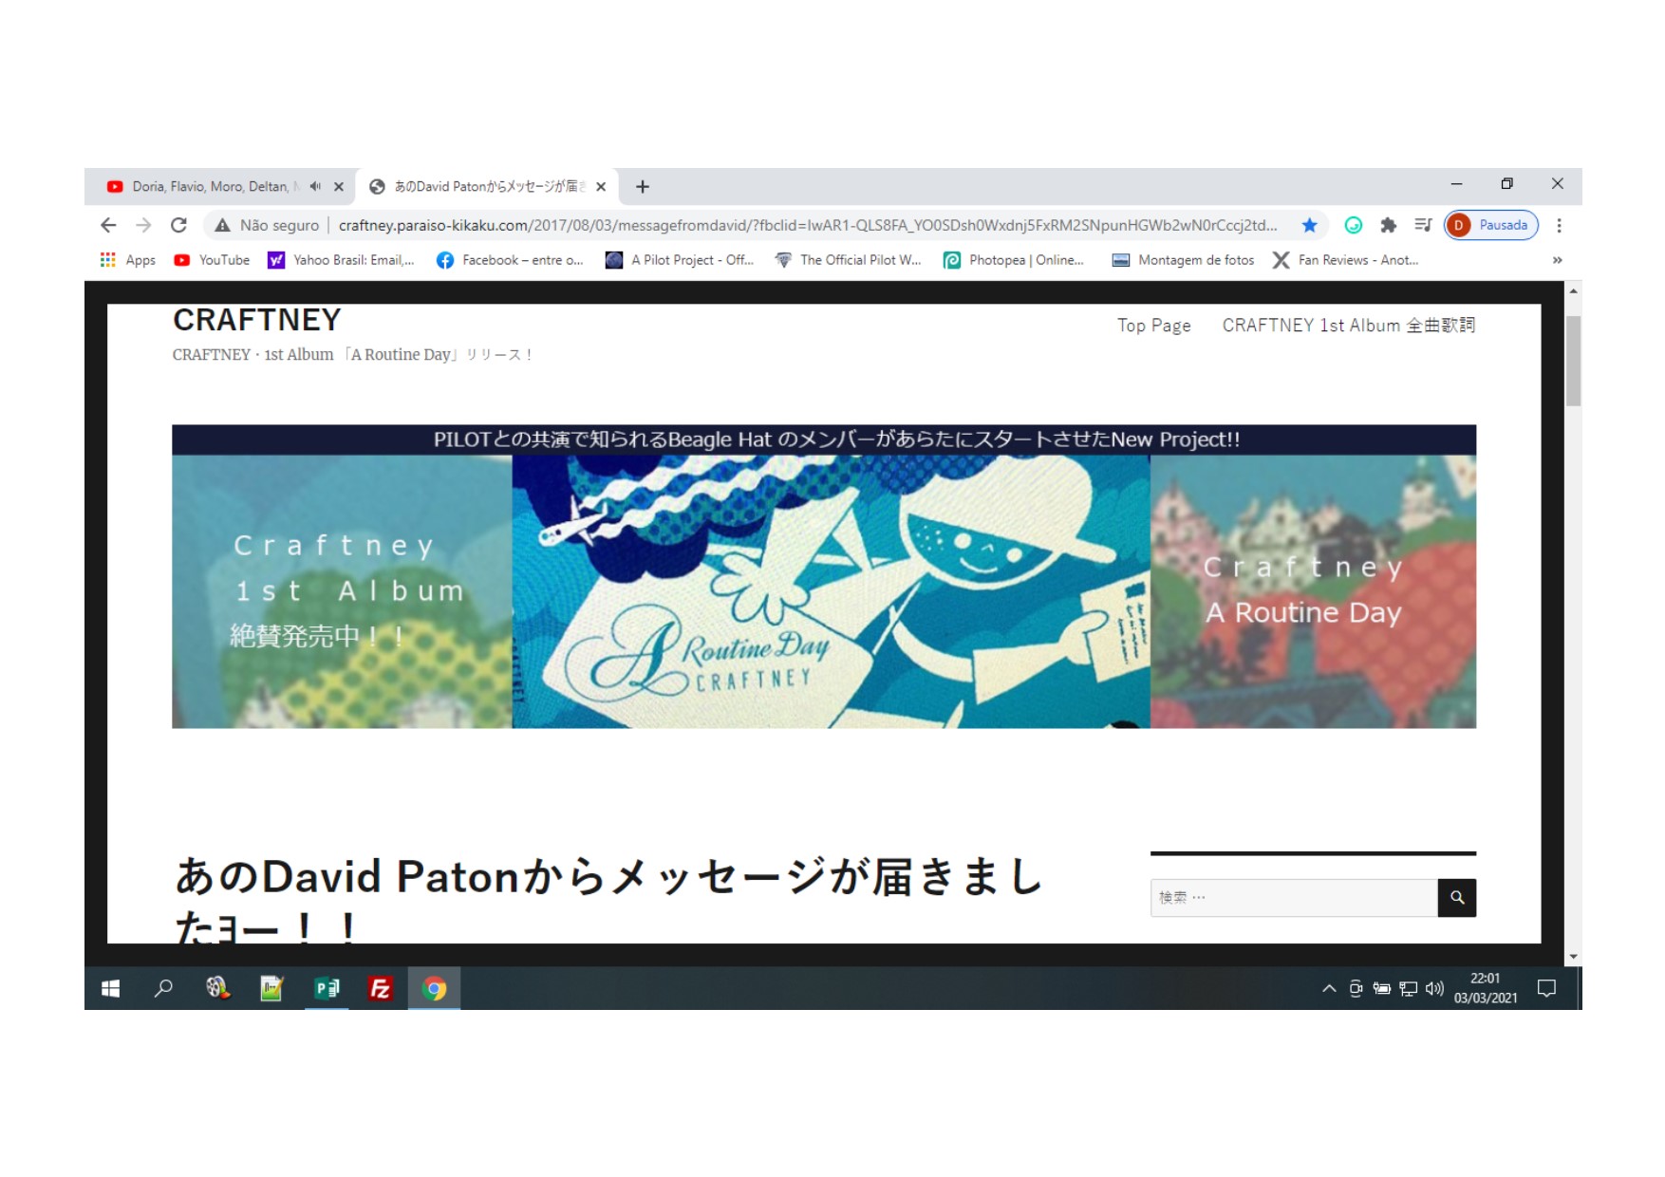Show hidden system tray icons
This screenshot has width=1665, height=1177.
click(x=1329, y=989)
